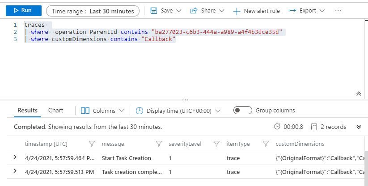Run the query
The image size is (368, 186).
(23, 11)
